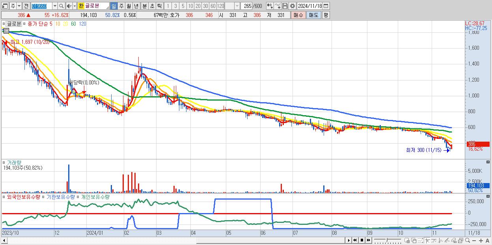Click the 265 bar count input field

(246, 6)
